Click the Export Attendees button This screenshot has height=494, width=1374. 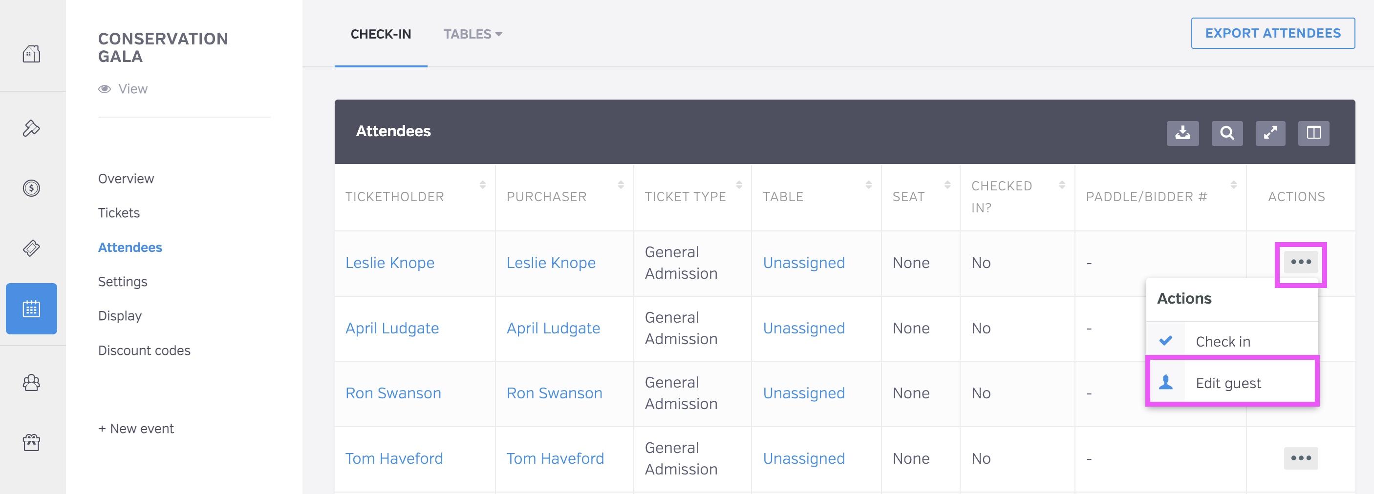[x=1272, y=33]
